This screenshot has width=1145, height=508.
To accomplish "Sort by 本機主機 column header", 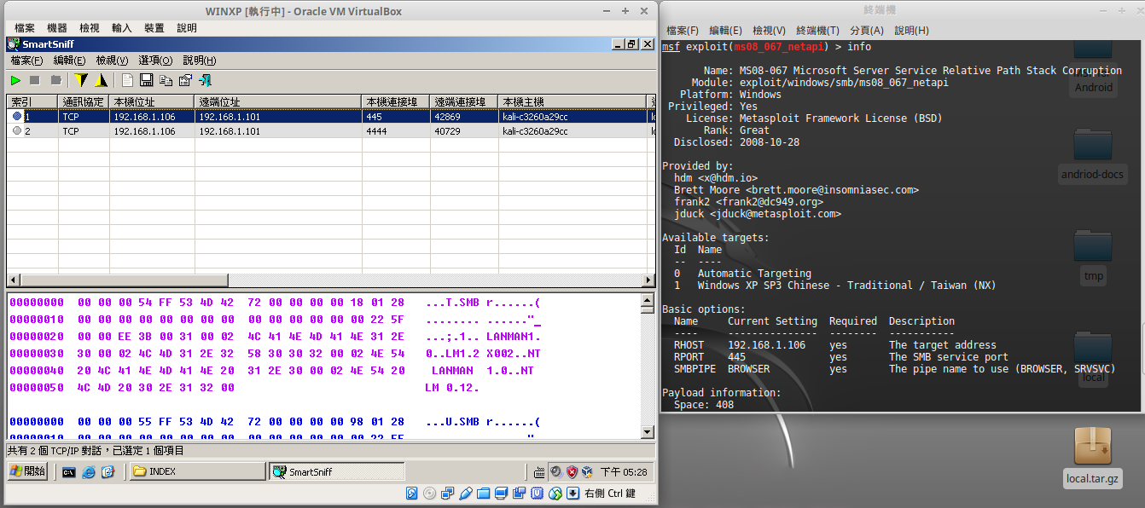I will 573,101.
